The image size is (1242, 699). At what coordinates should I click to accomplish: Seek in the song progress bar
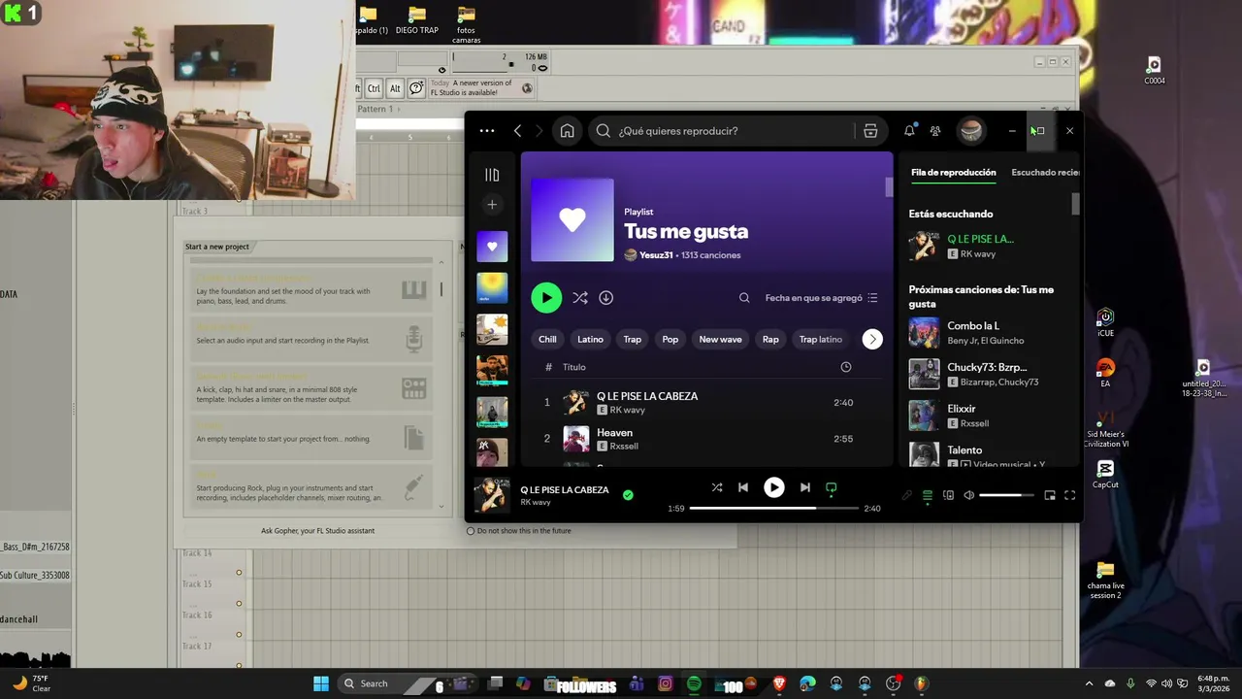coord(774,508)
